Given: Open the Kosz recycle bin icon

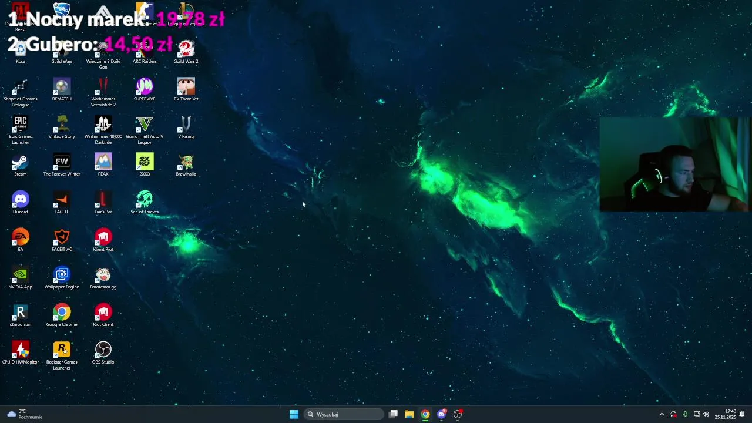Looking at the screenshot, I should [x=21, y=52].
